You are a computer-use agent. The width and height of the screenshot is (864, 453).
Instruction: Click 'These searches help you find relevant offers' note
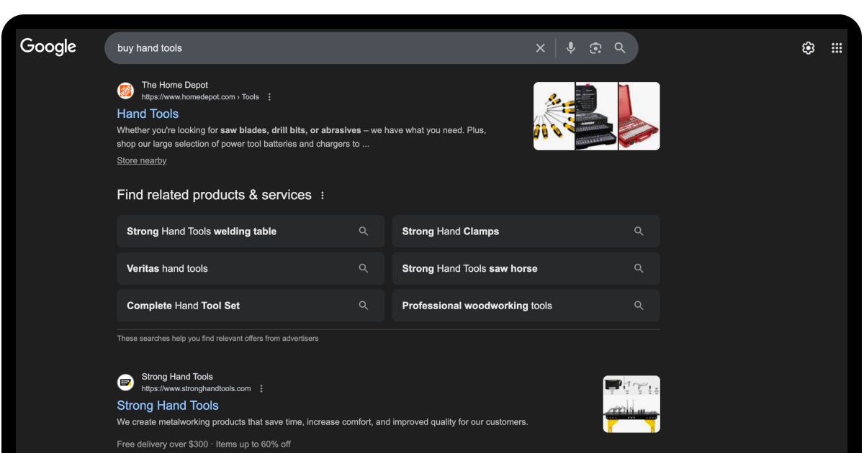coord(218,338)
